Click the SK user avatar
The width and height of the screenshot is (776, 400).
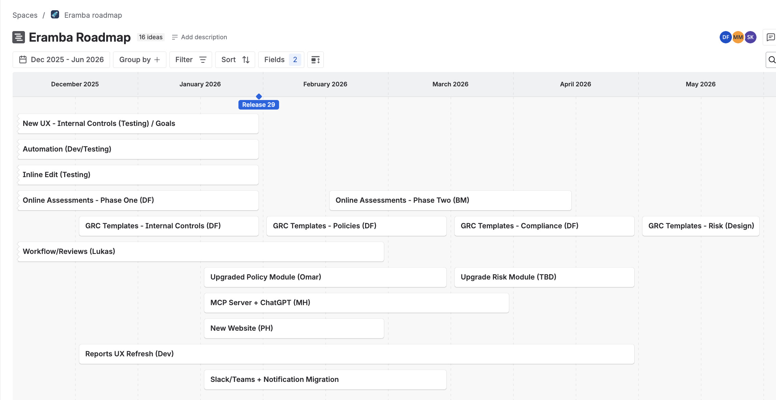coord(750,37)
